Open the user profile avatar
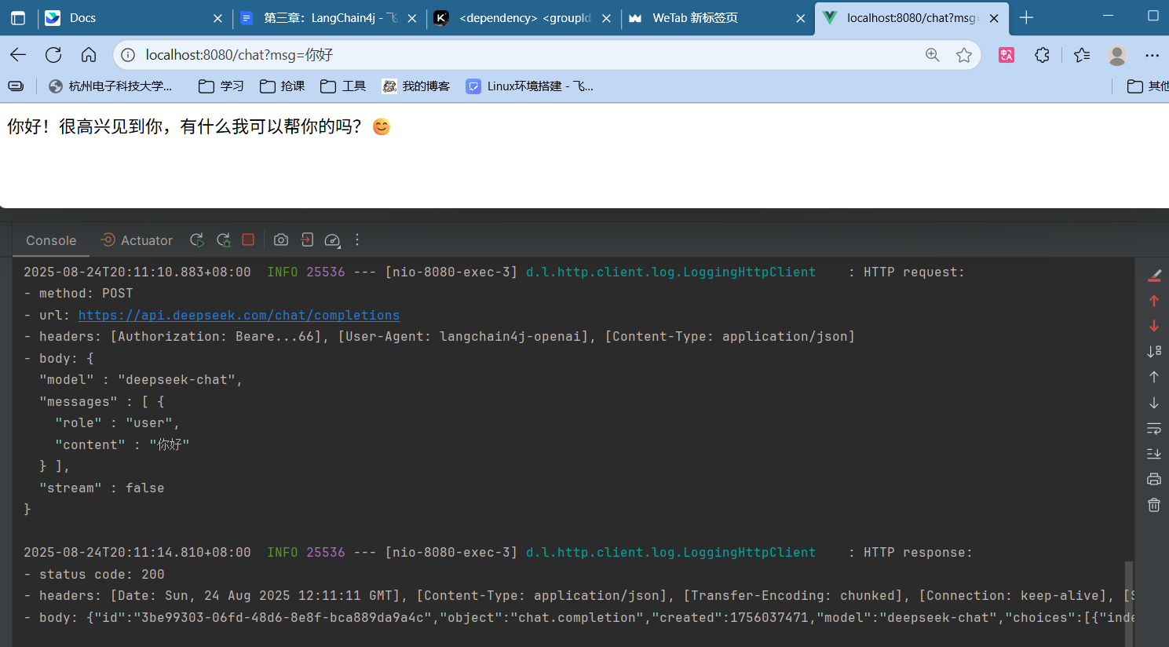Viewport: 1169px width, 647px height. [x=1117, y=54]
